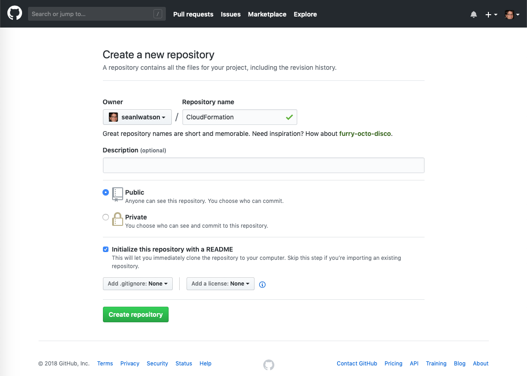Click the license info icon

tap(262, 285)
